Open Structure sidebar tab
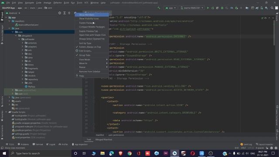 coord(2,102)
